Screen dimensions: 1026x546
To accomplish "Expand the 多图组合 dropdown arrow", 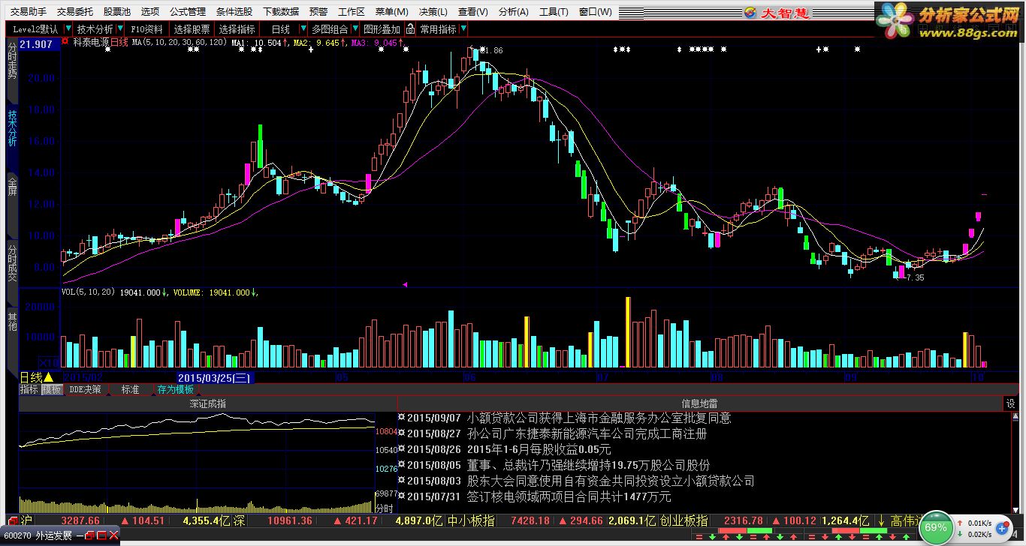I will (355, 29).
